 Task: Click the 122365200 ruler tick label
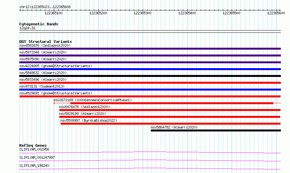pos(98,13)
